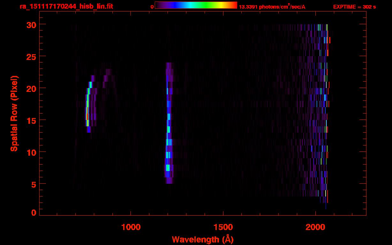392x245 pixels.
Task: Click the x-axis tick label 1000
Action: [x=131, y=227]
